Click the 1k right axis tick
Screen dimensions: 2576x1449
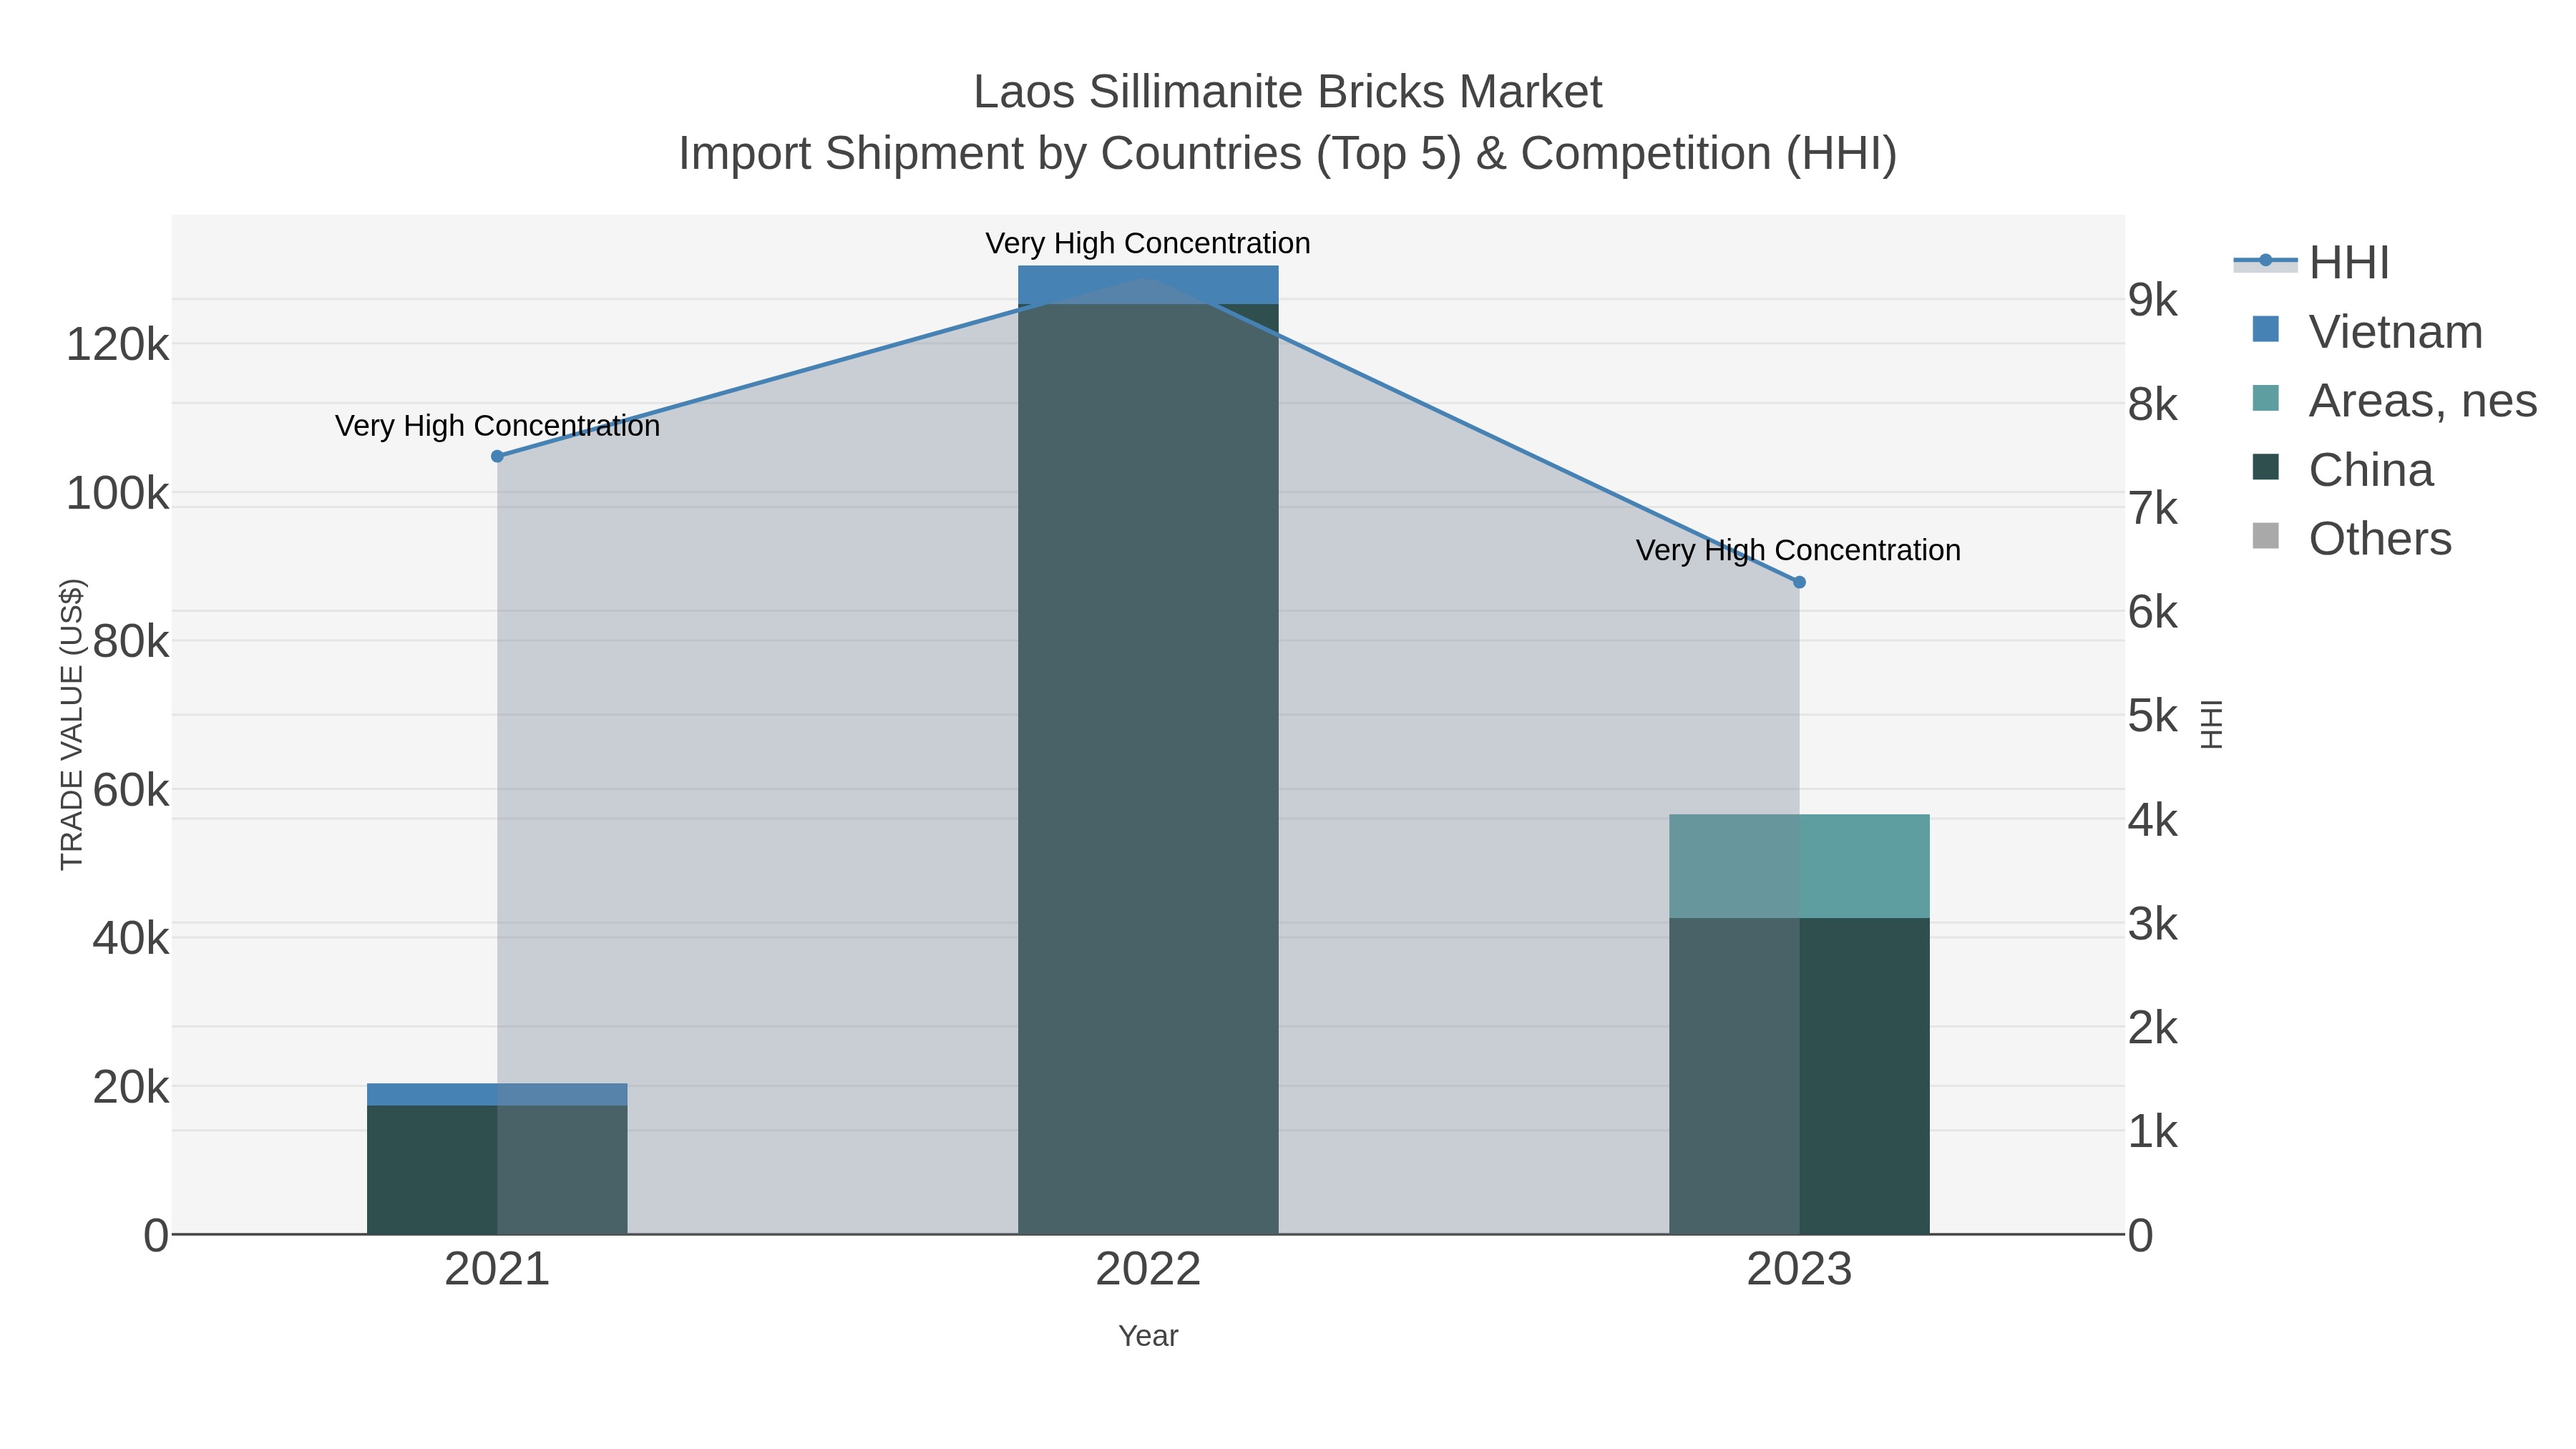click(2153, 1133)
